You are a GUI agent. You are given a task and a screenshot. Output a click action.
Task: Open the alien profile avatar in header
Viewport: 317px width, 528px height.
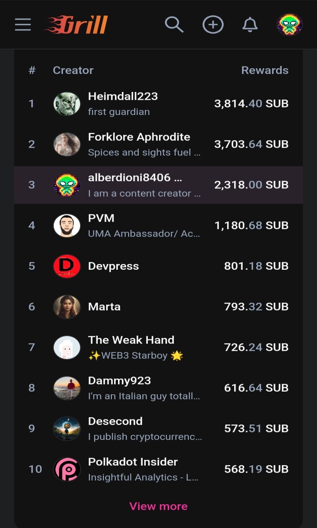coord(289,25)
